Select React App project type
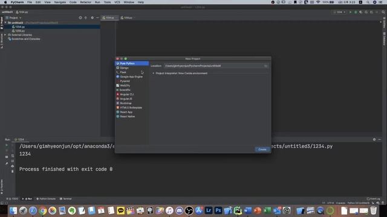This screenshot has height=217, width=387. pyautogui.click(x=132, y=112)
